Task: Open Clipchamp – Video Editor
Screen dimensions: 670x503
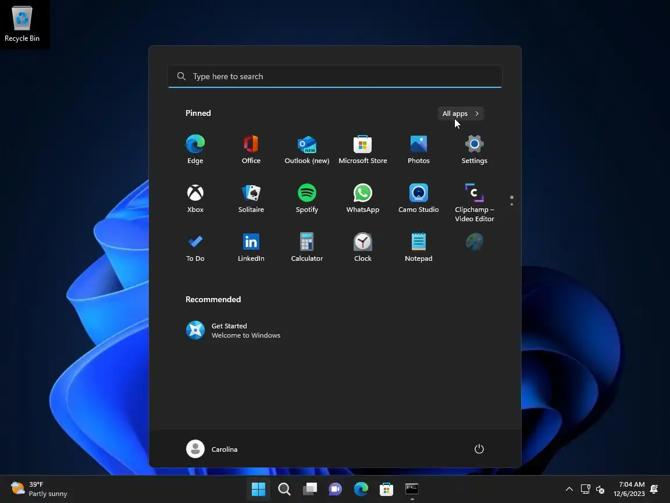Action: point(475,203)
